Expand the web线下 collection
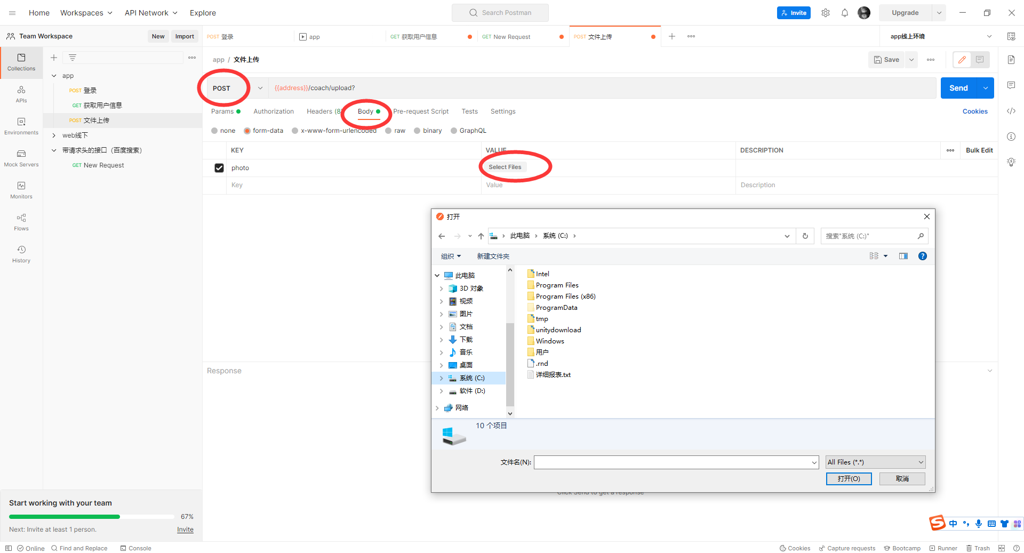This screenshot has height=553, width=1024. (x=54, y=135)
